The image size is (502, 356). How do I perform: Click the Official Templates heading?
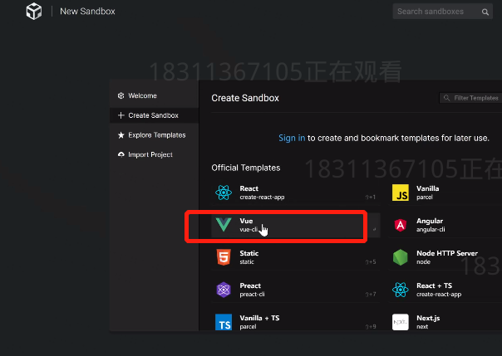coord(245,168)
